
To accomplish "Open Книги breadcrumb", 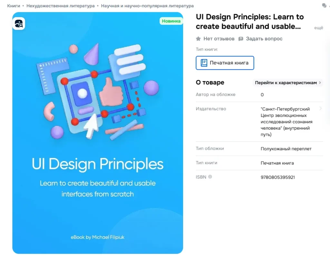I will coord(14,6).
